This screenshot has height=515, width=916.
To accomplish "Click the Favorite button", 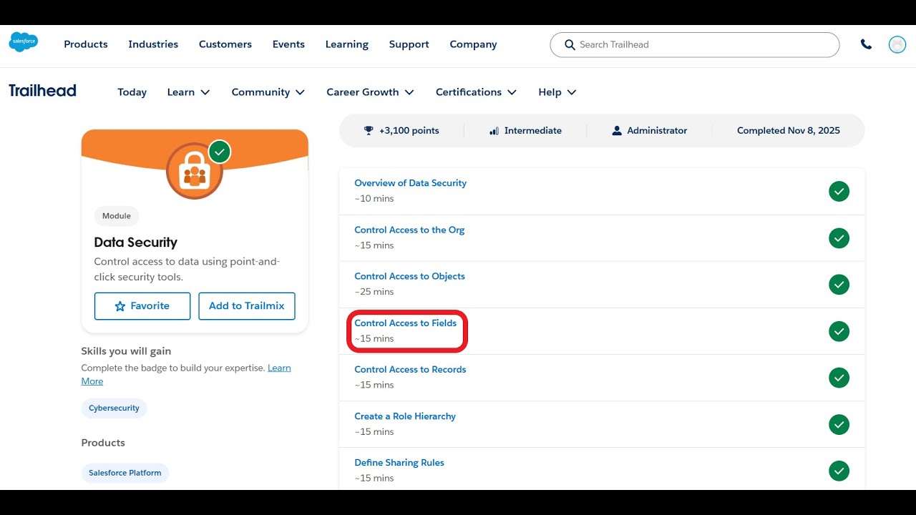I will tap(142, 306).
